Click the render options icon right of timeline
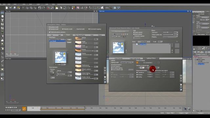This screenshot has height=118, width=210. coord(189,109)
